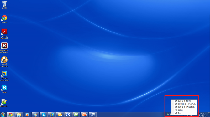This screenshot has width=210, height=117.
Task: Choose '입력 도구 모음 복원(R)' menu entry
Action: pos(184,101)
